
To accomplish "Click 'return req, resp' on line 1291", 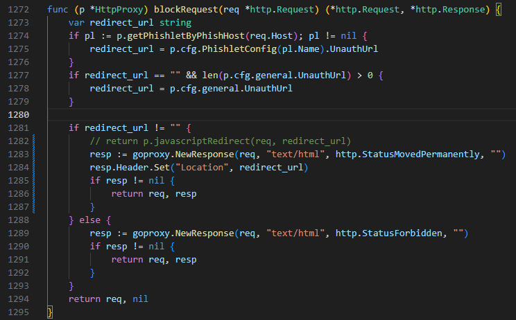I will click(x=154, y=260).
